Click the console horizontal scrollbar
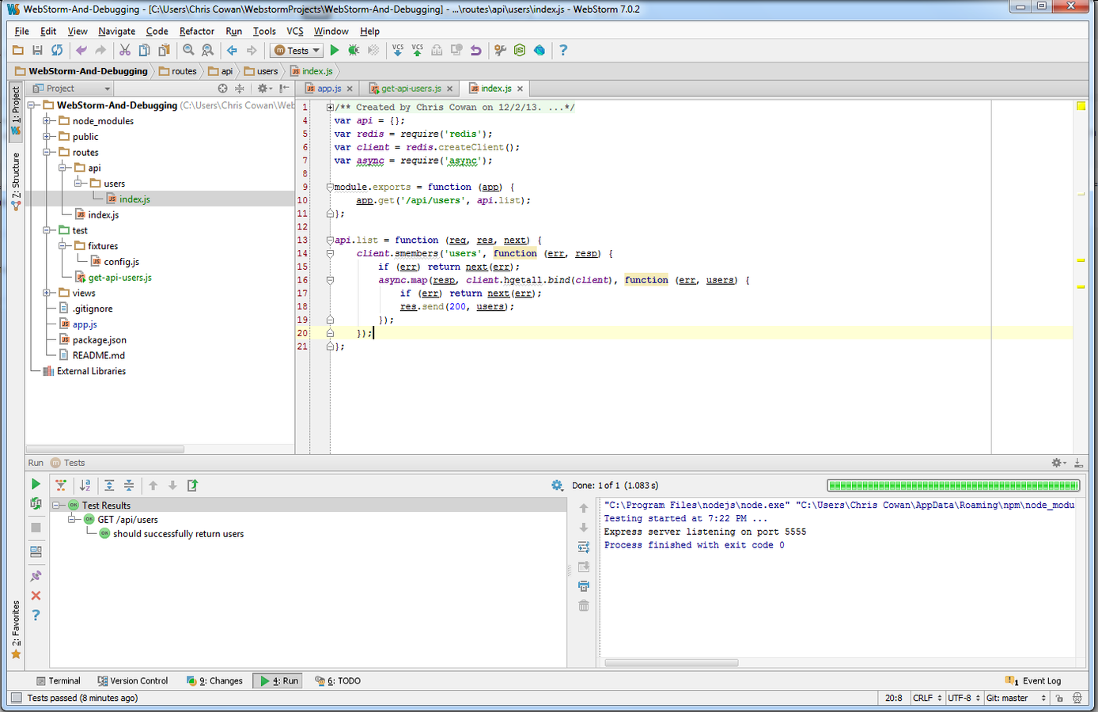The width and height of the screenshot is (1098, 712). (671, 663)
